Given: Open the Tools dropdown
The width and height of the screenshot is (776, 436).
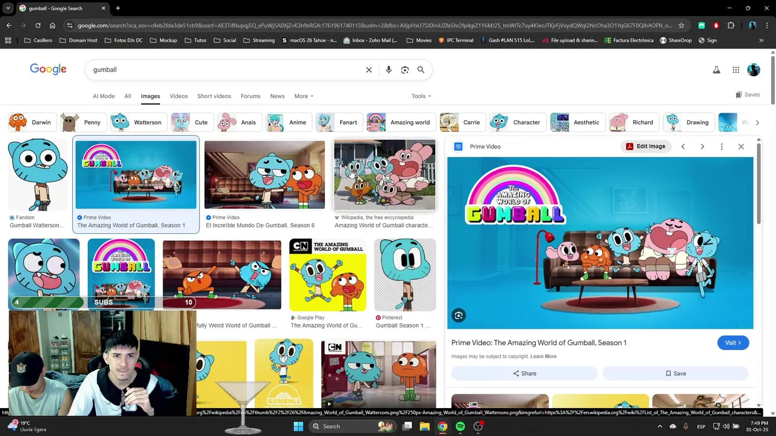Looking at the screenshot, I should click(421, 96).
